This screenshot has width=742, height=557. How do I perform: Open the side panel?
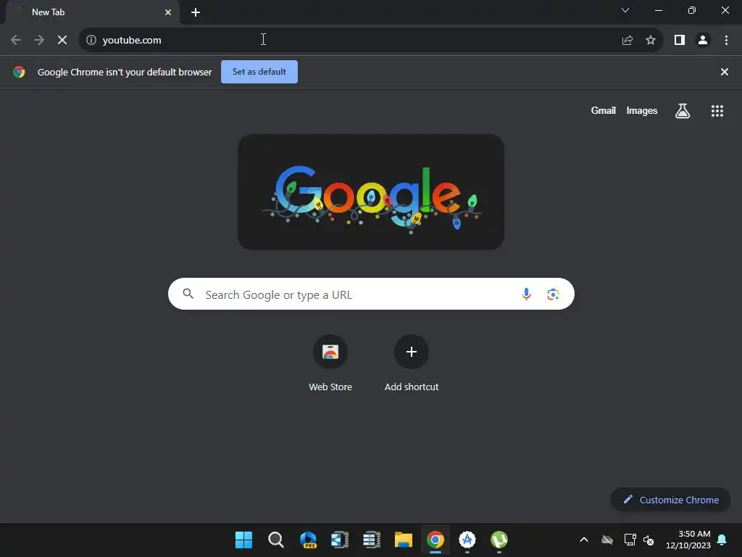[680, 41]
